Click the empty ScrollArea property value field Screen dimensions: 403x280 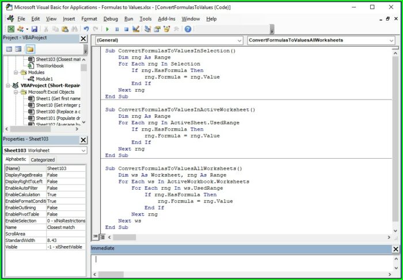point(66,234)
